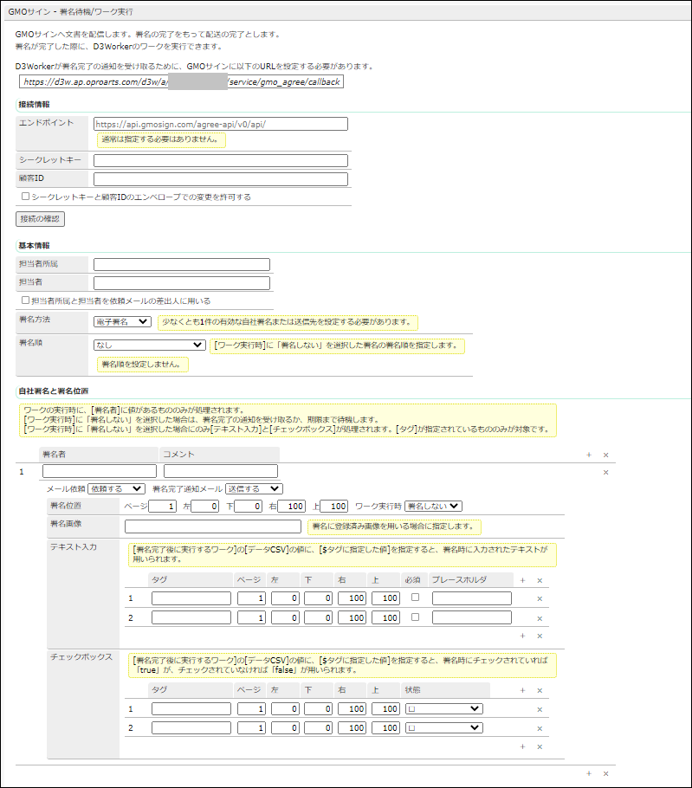Click the × below the チェックボックス rows
This screenshot has width=692, height=788.
pyautogui.click(x=540, y=746)
